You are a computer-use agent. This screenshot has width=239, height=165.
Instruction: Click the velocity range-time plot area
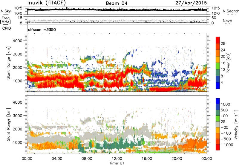point(117,124)
